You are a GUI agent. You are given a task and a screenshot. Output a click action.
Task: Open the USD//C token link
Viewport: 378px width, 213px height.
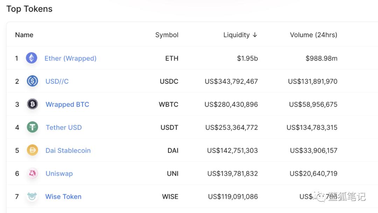pyautogui.click(x=57, y=81)
